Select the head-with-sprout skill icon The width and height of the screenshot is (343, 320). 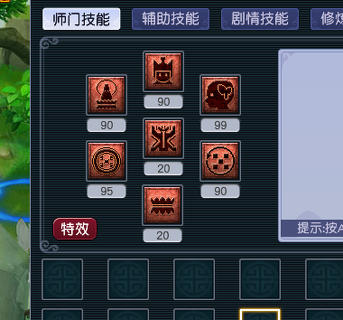220,95
